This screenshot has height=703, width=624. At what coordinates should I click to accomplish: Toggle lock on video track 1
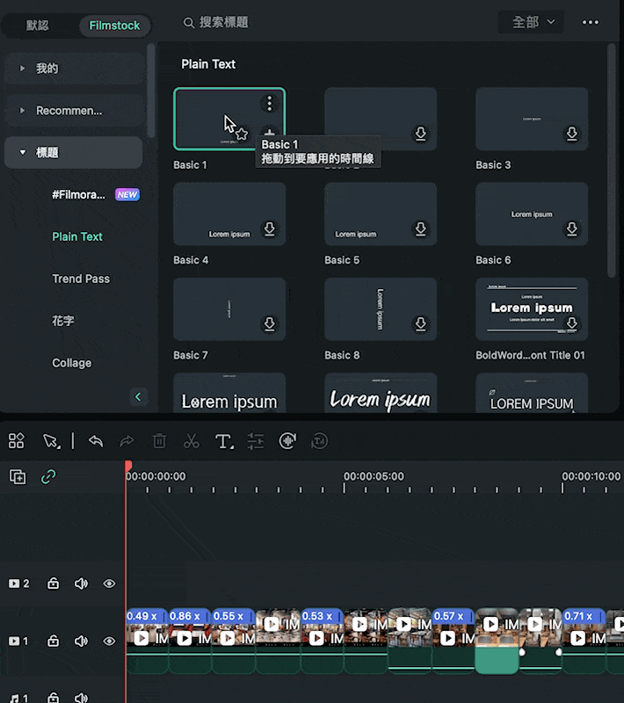point(53,641)
